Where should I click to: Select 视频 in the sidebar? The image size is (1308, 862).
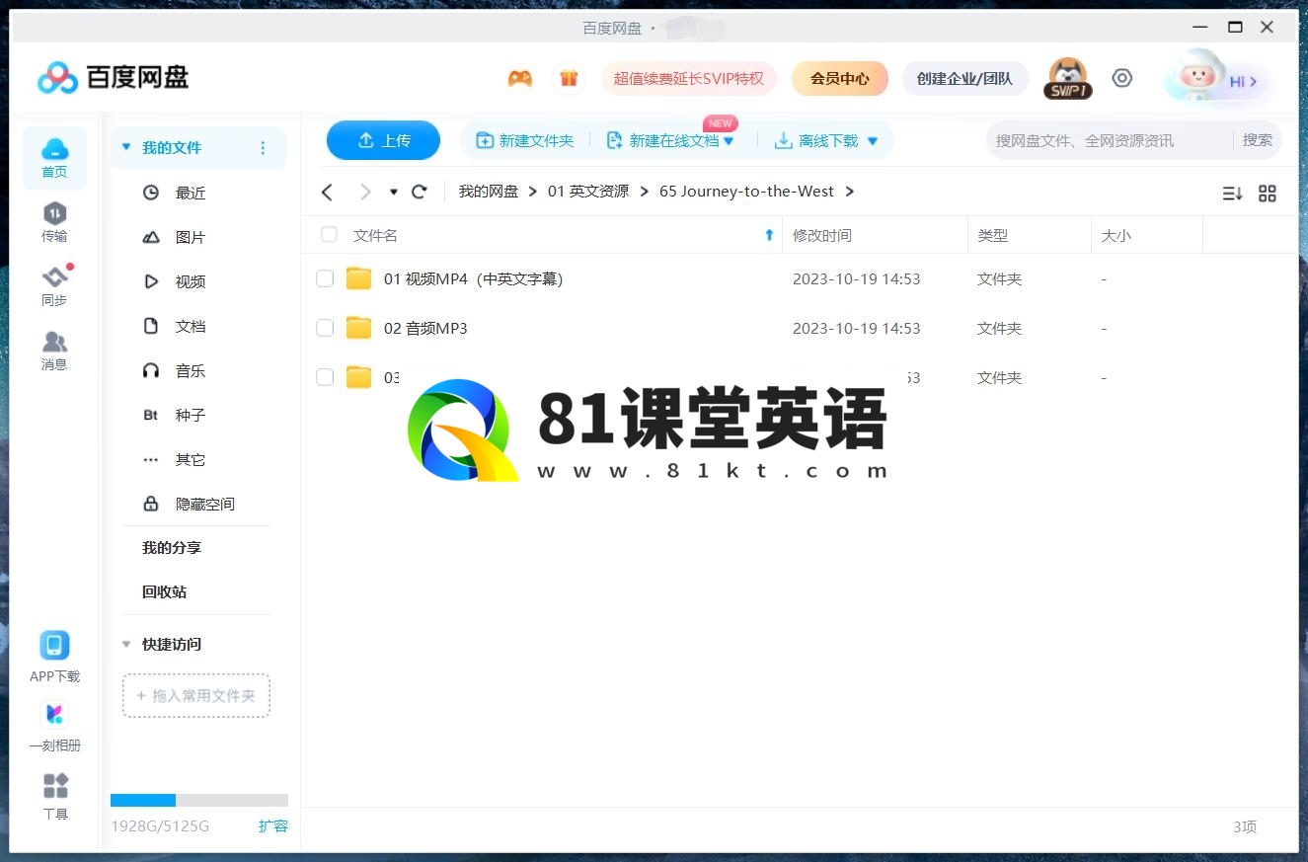[x=191, y=281]
